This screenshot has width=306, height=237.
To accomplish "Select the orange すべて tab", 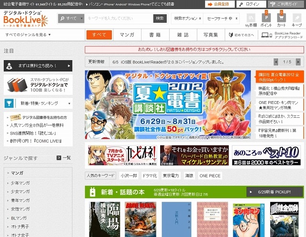I will (x=99, y=35).
